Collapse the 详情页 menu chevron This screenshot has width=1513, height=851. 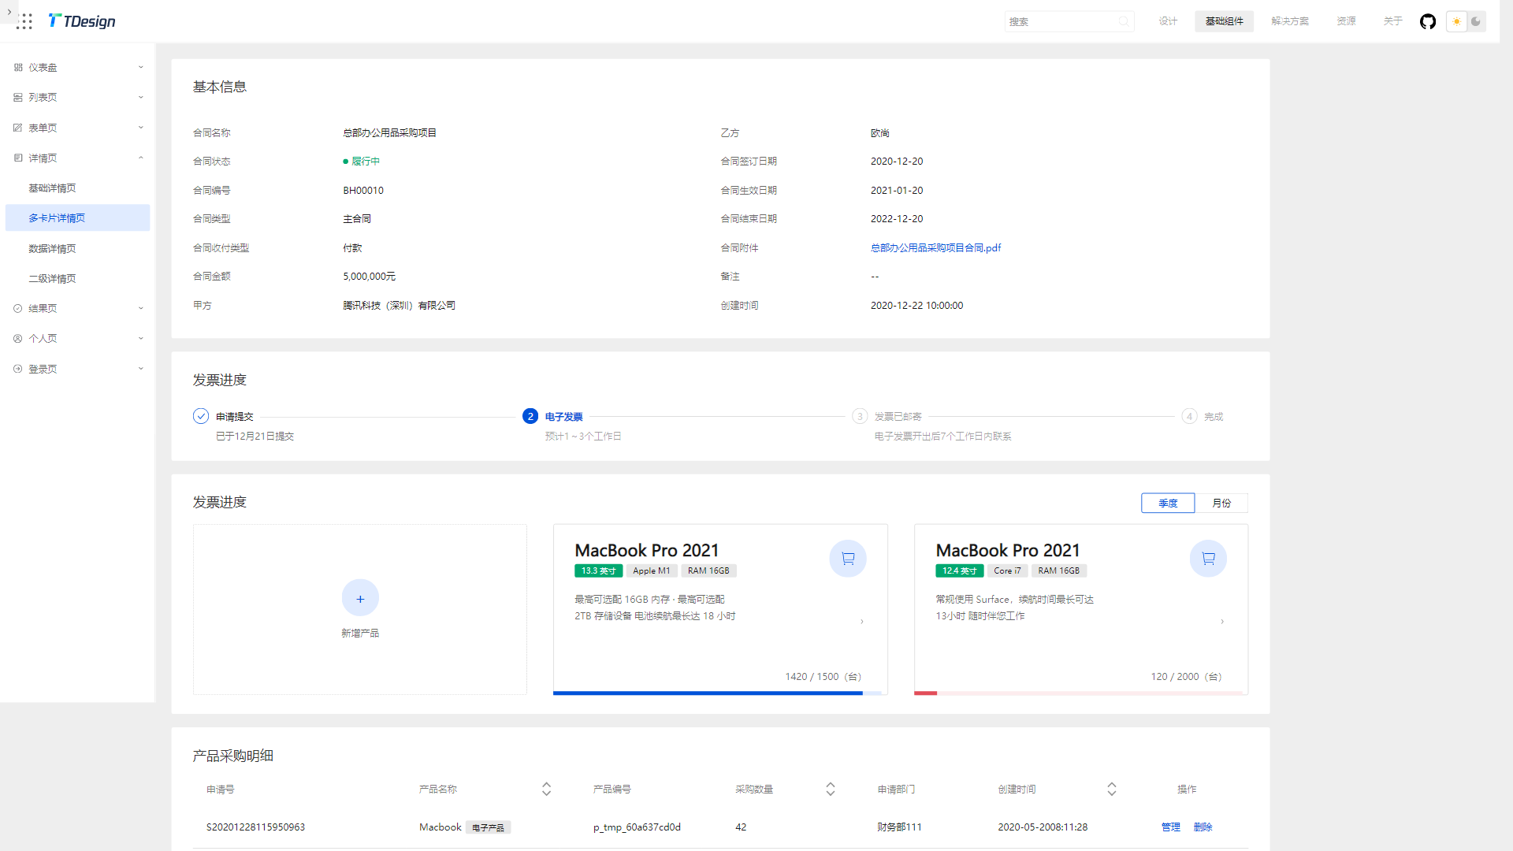[141, 158]
